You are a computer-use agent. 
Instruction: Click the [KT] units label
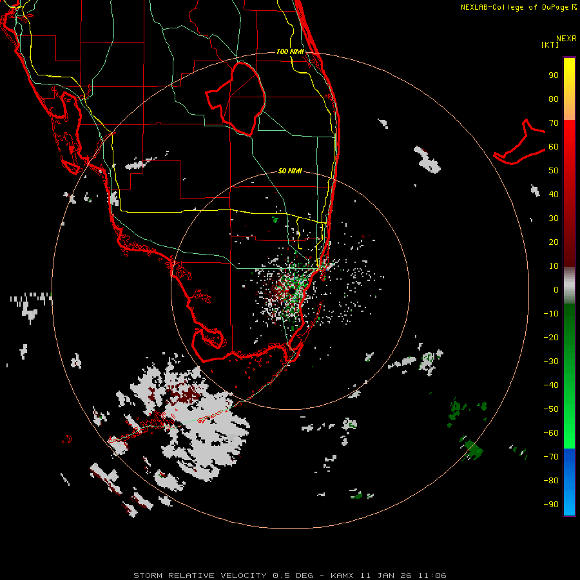(x=550, y=44)
